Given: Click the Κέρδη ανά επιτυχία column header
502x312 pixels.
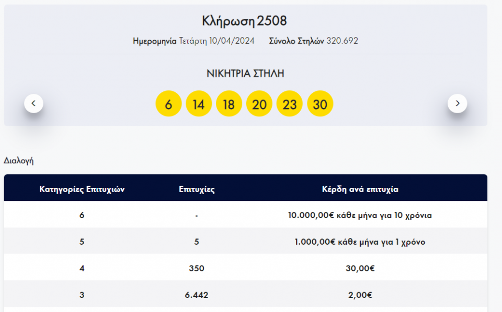Looking at the screenshot, I should (360, 189).
